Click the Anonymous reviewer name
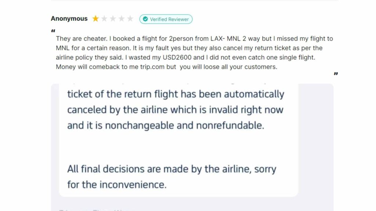Image resolution: width=376 pixels, height=211 pixels. [x=69, y=19]
